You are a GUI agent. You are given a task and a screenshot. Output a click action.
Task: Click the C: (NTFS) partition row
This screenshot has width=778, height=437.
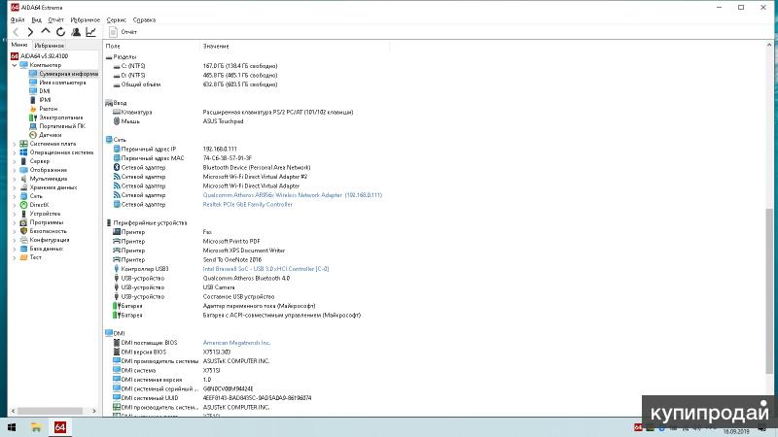point(195,66)
